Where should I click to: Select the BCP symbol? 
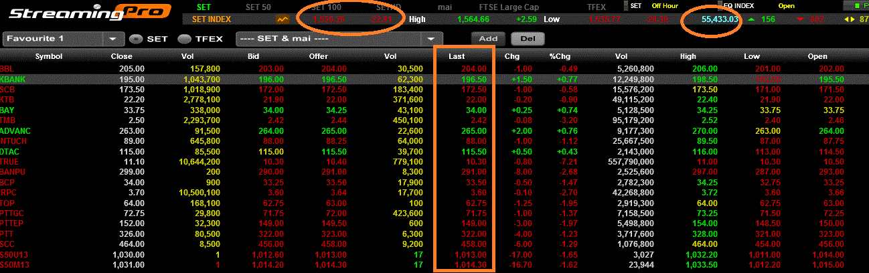click(x=7, y=182)
